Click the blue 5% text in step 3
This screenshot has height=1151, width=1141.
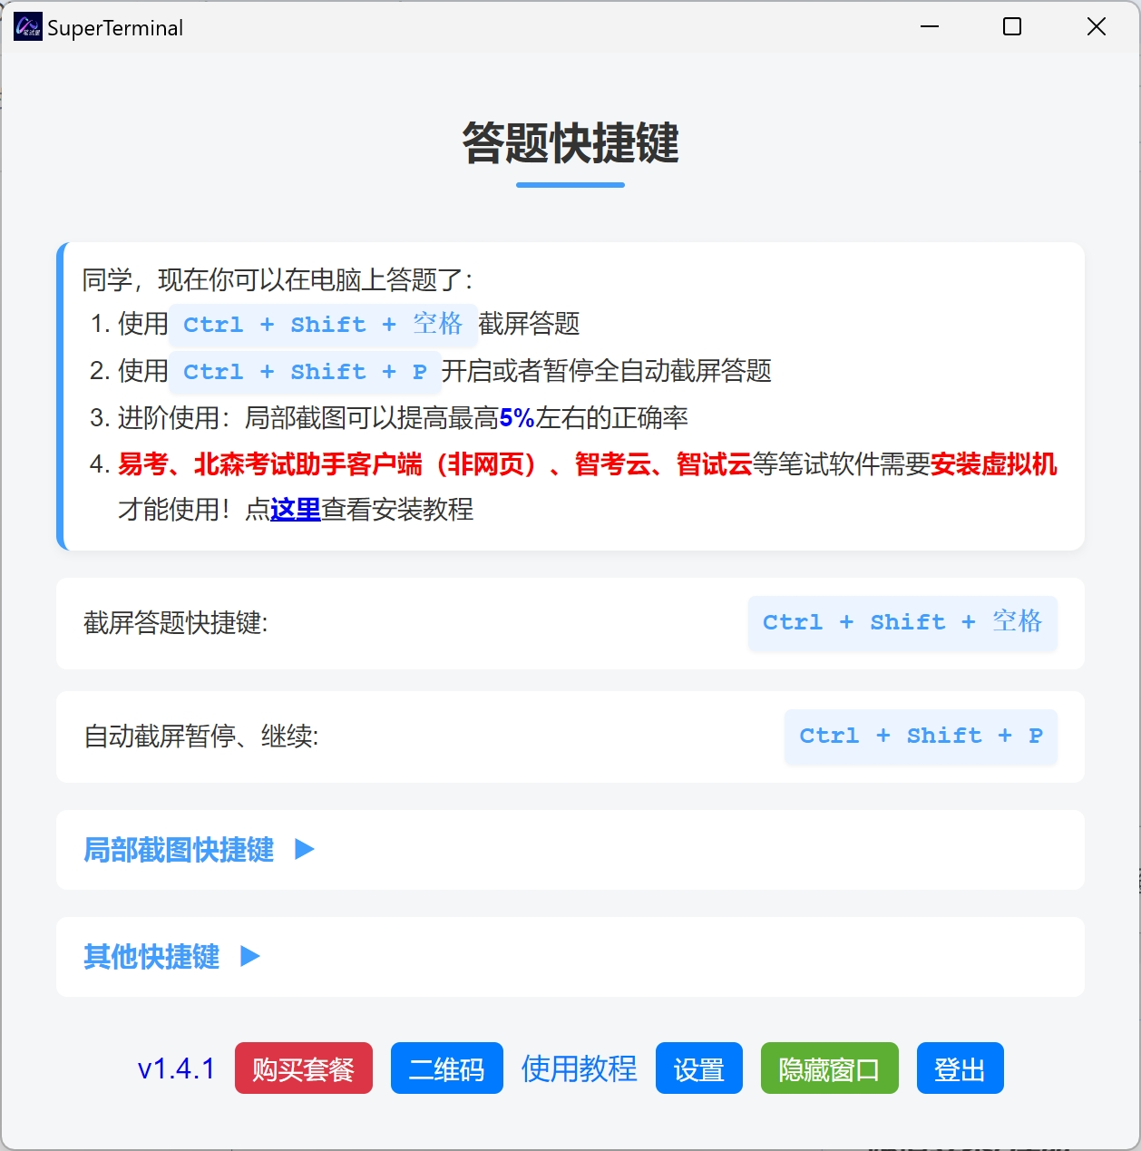coord(517,418)
